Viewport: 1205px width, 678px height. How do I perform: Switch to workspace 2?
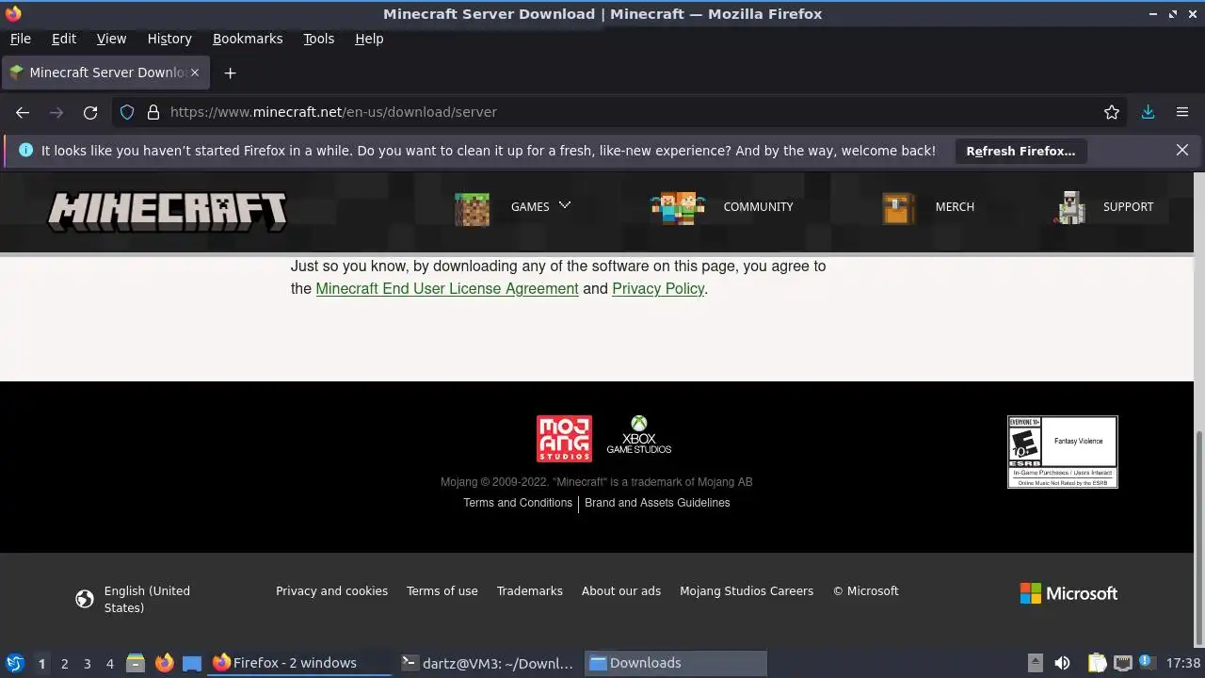[x=64, y=664]
